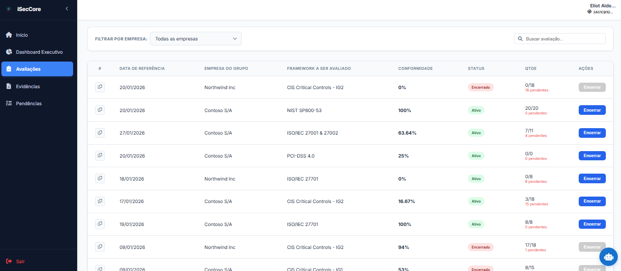Click the QTDE column header
The width and height of the screenshot is (621, 271).
click(530, 68)
